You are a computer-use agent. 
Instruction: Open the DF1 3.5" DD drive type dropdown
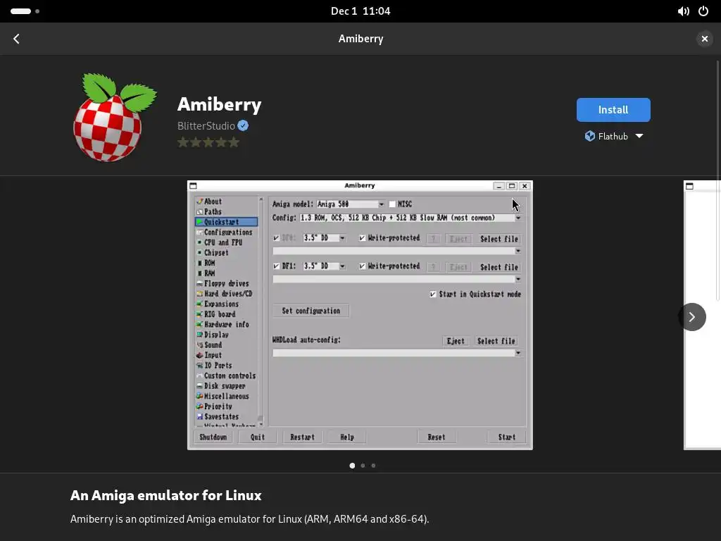click(x=324, y=266)
